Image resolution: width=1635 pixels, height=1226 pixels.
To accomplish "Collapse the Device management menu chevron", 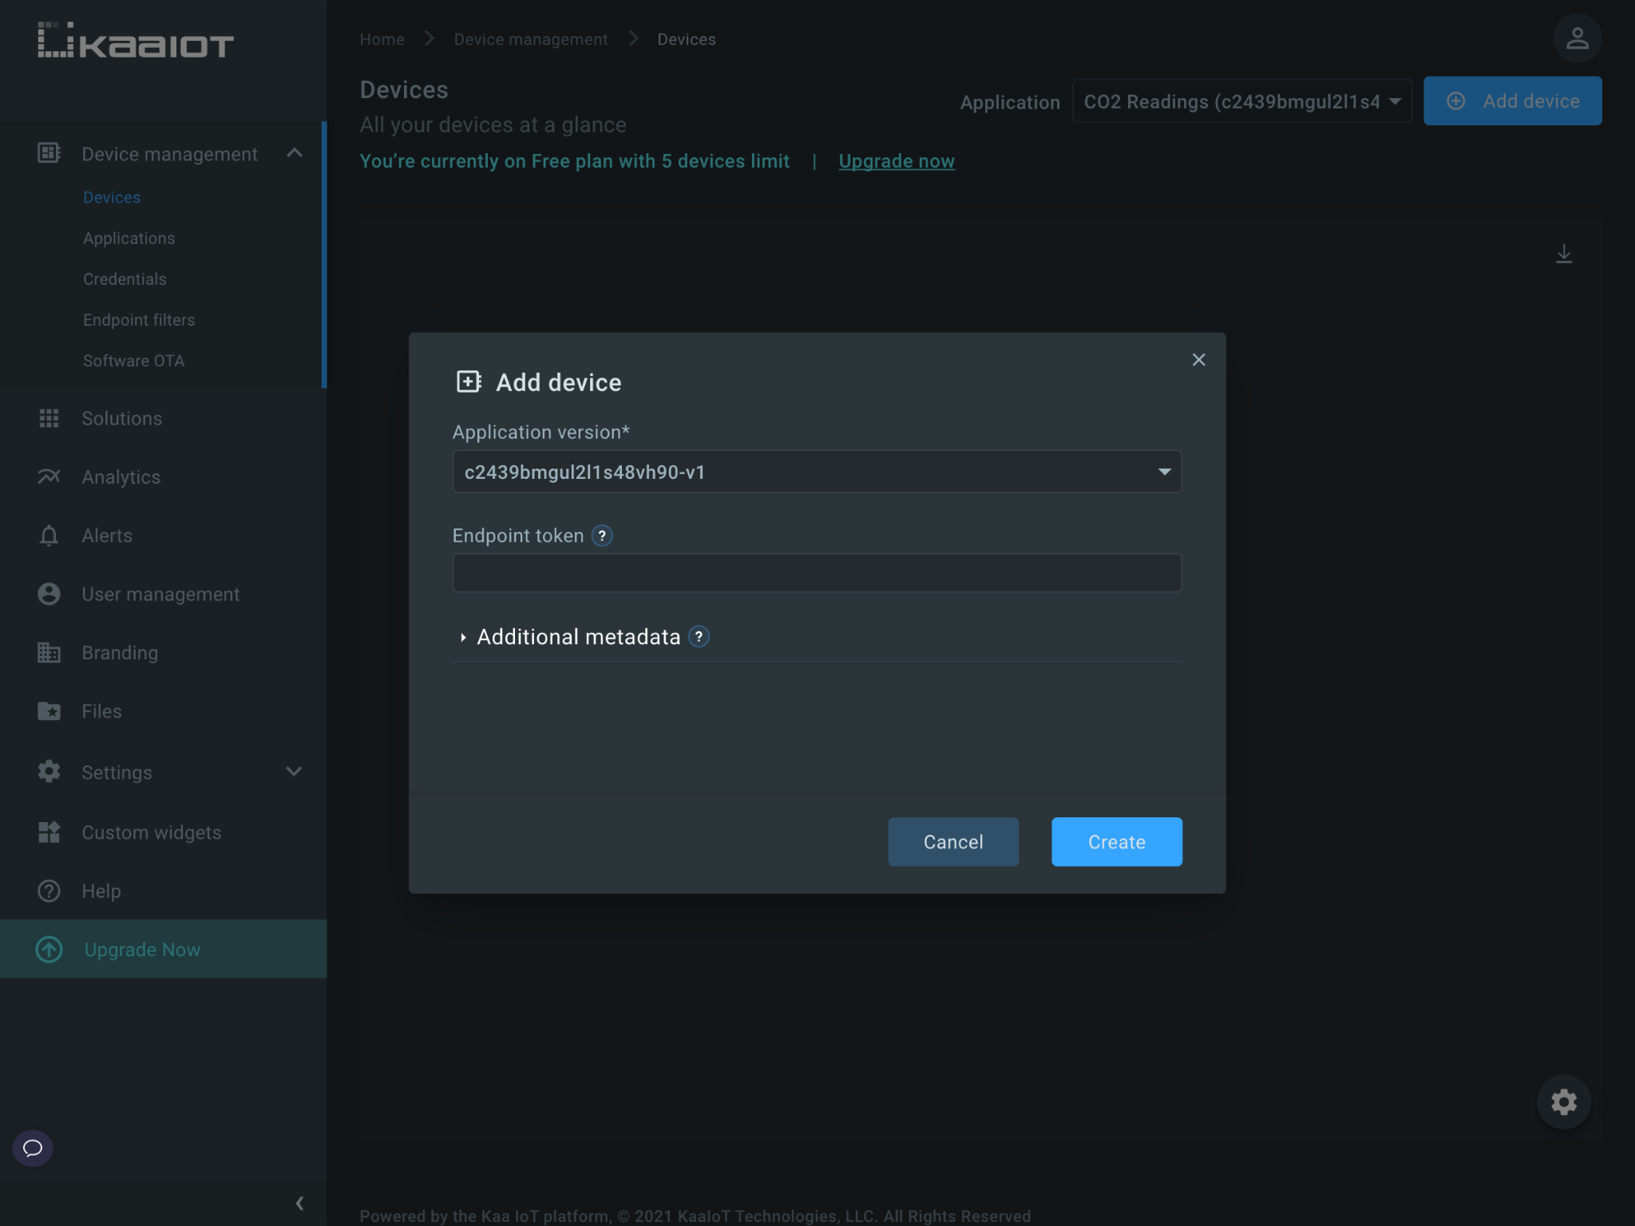I will pos(296,153).
